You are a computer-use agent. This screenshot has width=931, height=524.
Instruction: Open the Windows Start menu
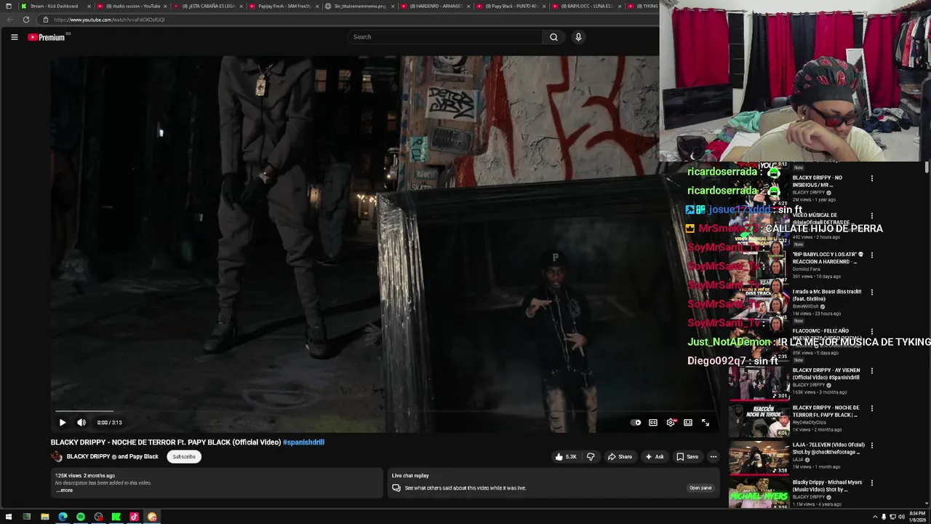(x=9, y=517)
